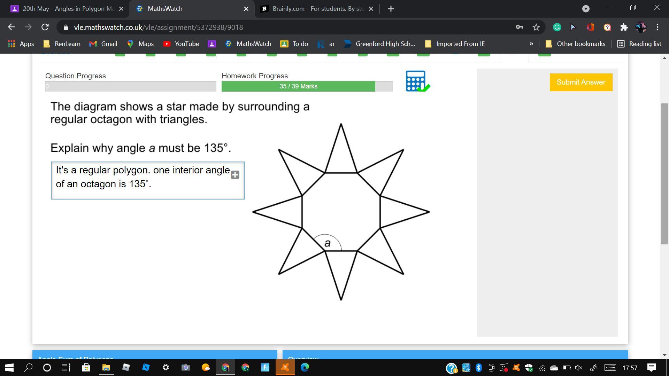Screen dimensions: 669x376
Task: Open Chrome's three-dot menu
Action: click(657, 27)
